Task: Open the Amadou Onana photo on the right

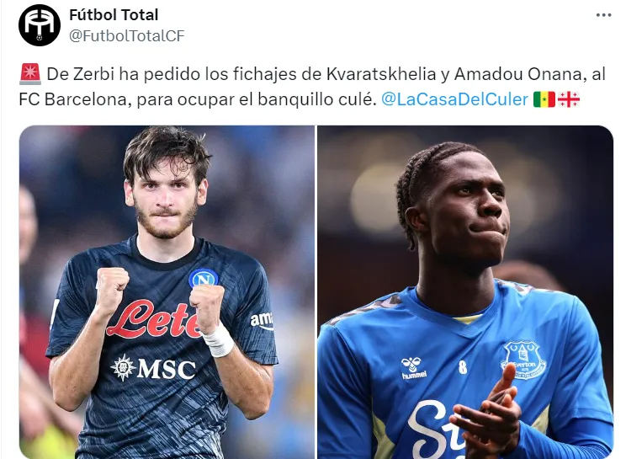Action: pos(465,292)
